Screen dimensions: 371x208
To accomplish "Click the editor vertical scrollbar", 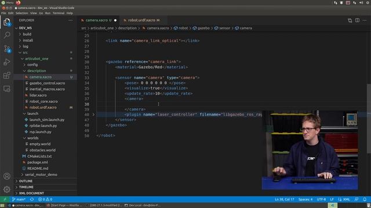I will click(x=369, y=118).
